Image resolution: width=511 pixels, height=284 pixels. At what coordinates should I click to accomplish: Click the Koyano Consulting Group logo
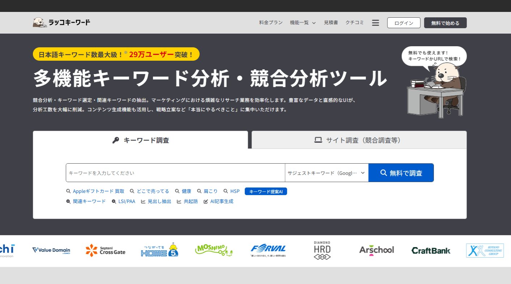tap(485, 250)
